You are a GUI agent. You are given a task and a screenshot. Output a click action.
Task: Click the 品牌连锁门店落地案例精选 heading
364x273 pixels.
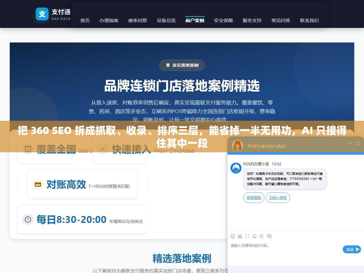pyautogui.click(x=182, y=86)
